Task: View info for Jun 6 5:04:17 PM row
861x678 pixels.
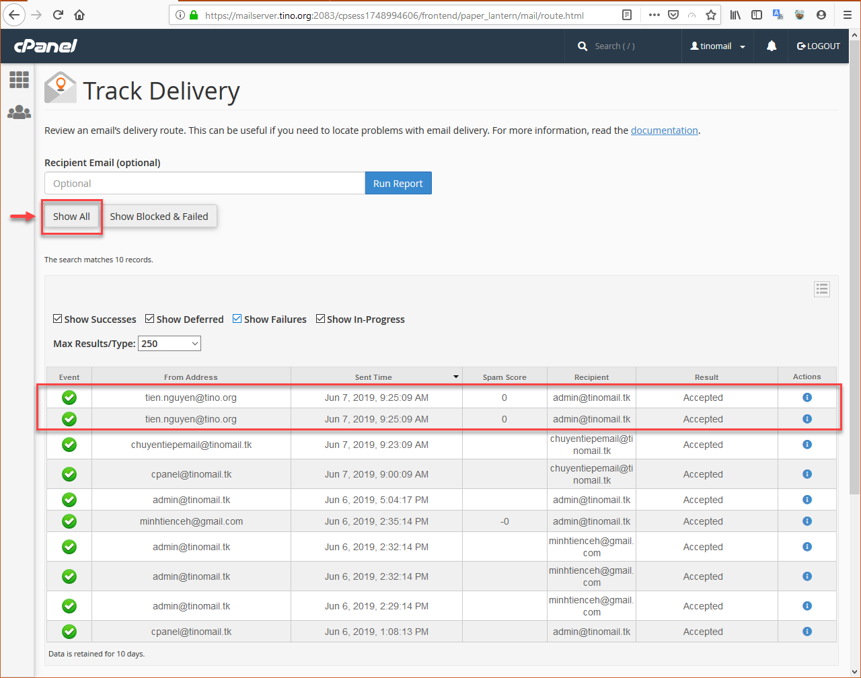Action: [807, 500]
